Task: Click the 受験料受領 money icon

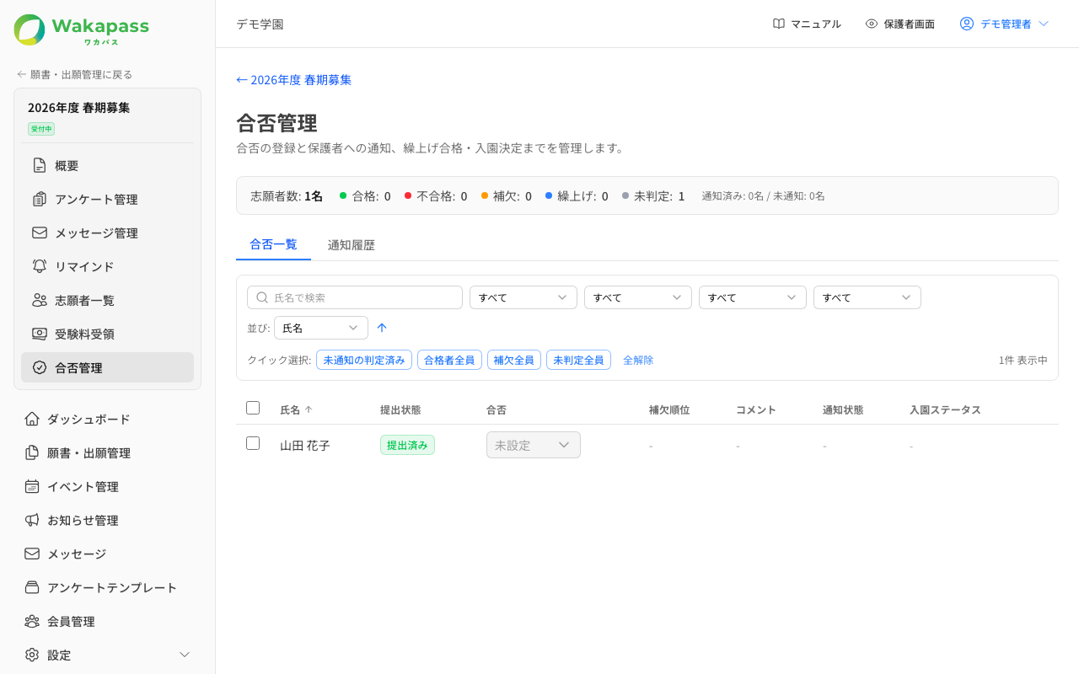Action: click(40, 334)
